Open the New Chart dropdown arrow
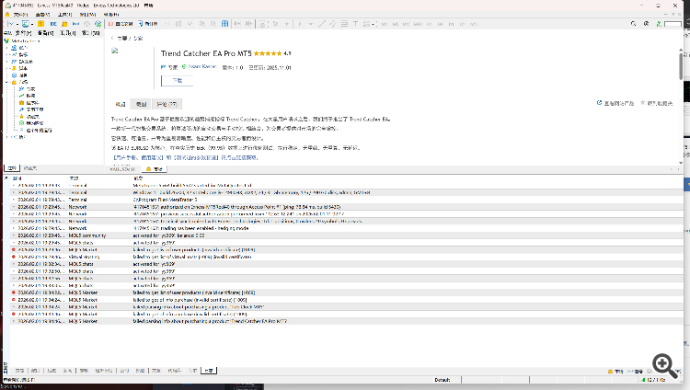The image size is (690, 390). pos(17,24)
